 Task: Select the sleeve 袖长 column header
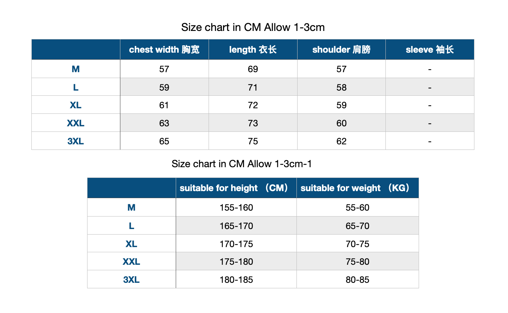pos(430,49)
